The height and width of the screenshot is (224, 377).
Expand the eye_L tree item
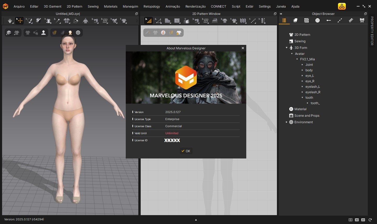coord(302,76)
